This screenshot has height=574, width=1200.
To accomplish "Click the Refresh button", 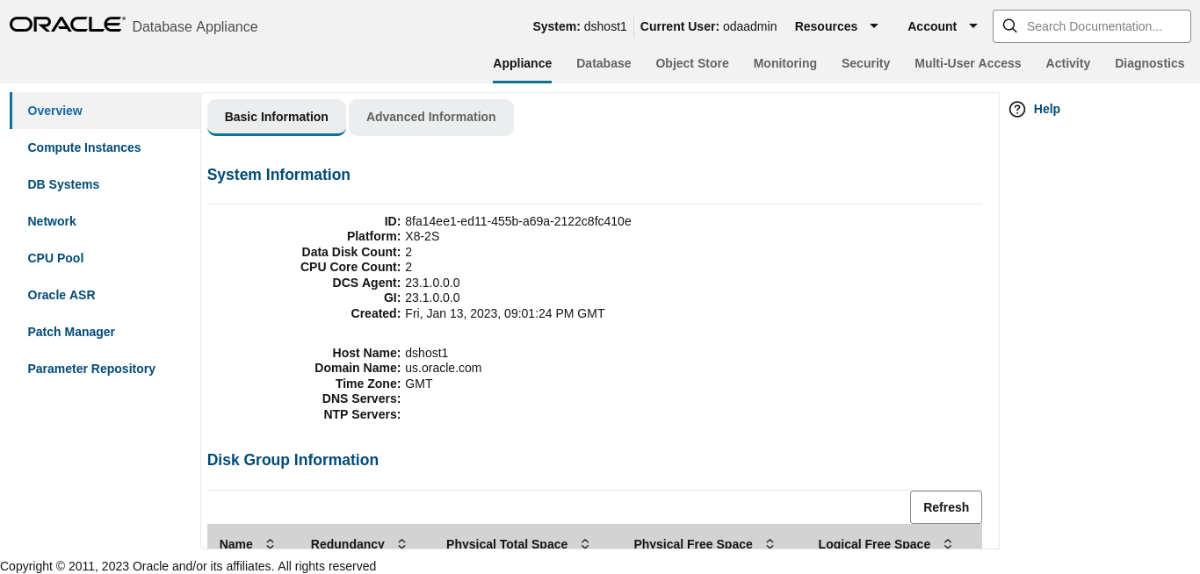I will 946,507.
